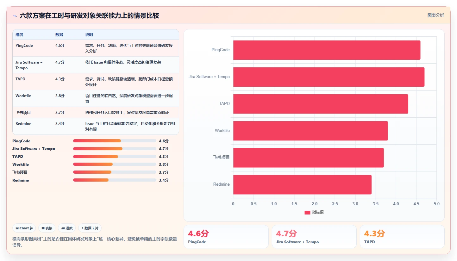Viewport: 457px width, 261px height.
Task: Click the 飞书项目 cell in the table
Action: [x=23, y=113]
